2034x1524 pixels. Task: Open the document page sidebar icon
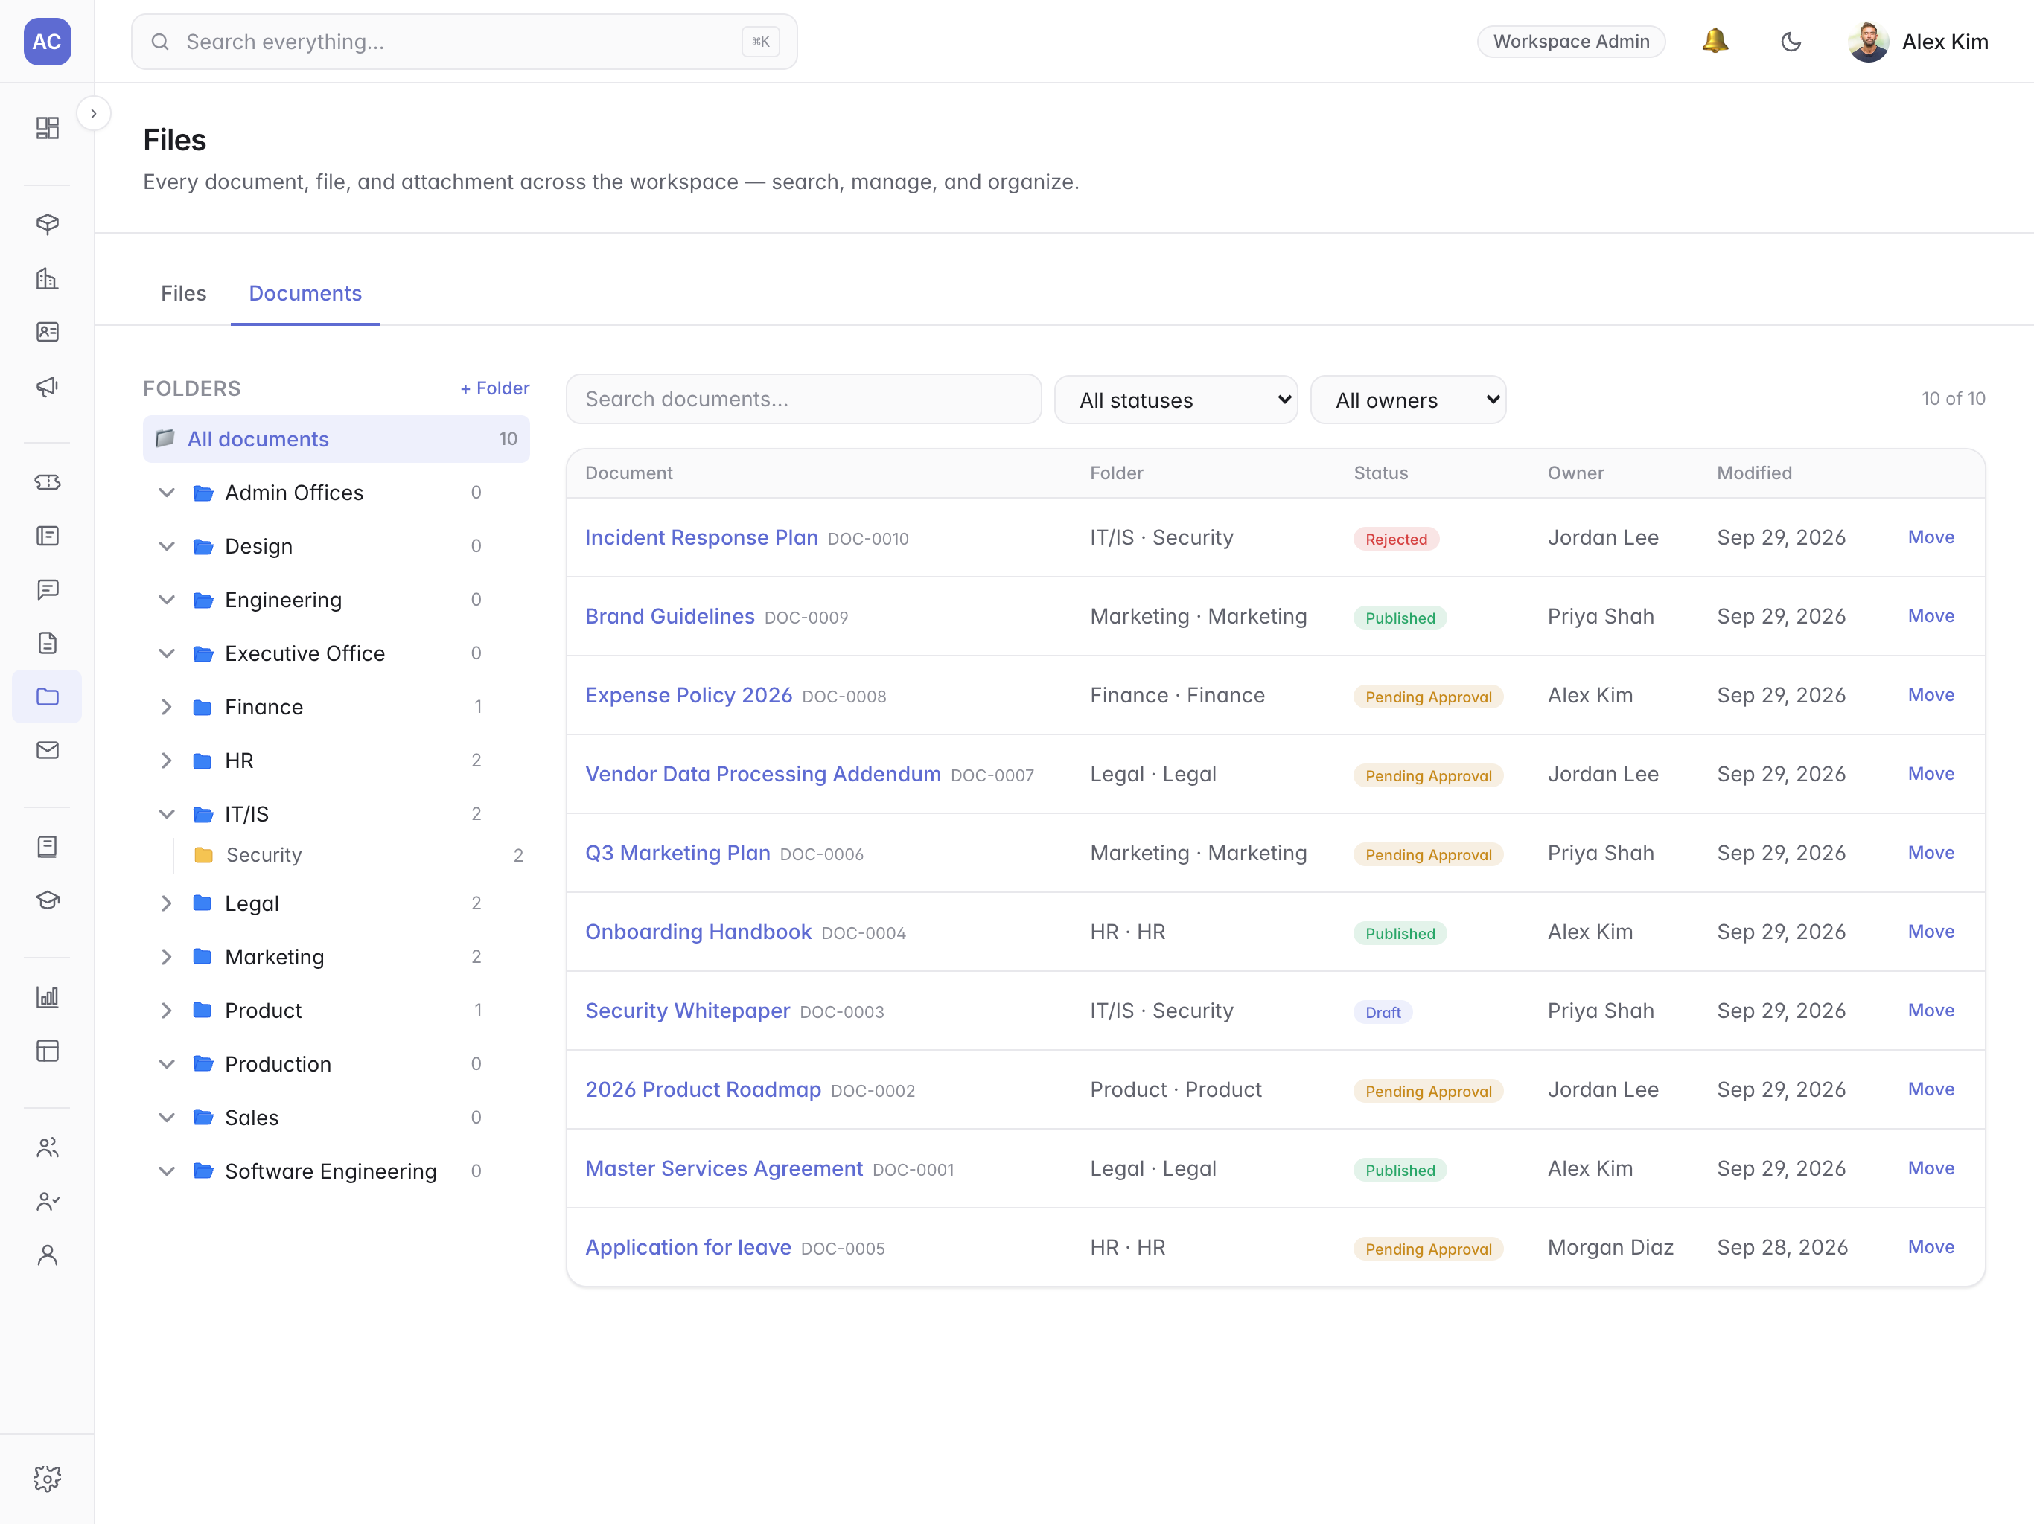pos(47,642)
